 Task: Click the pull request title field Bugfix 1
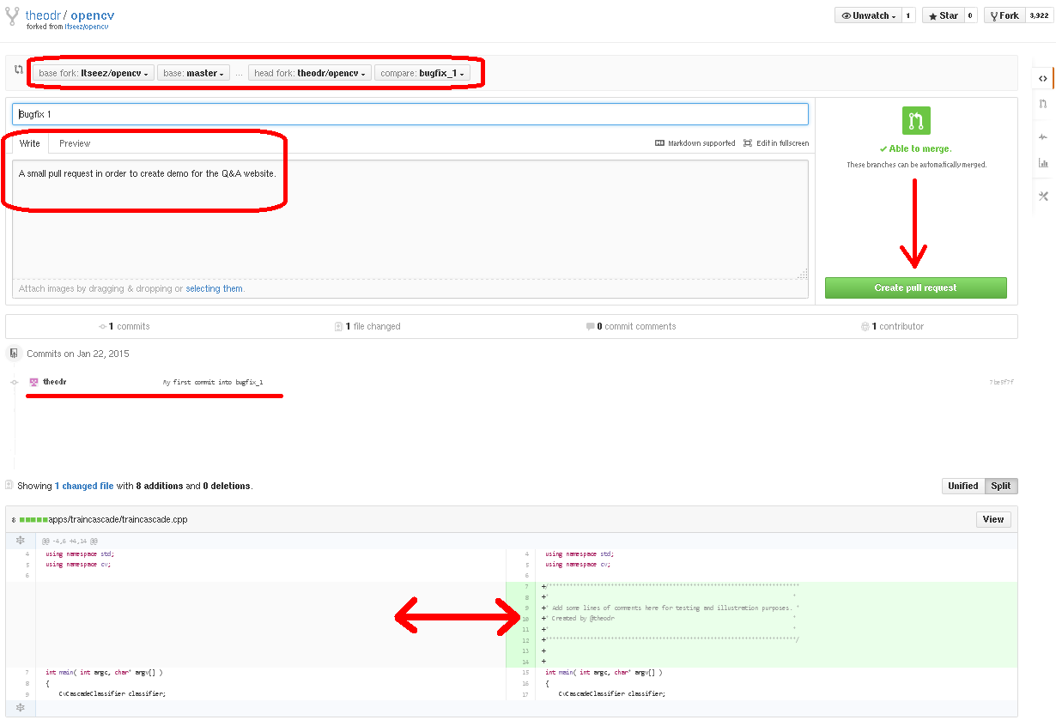(410, 114)
